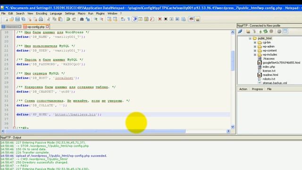This screenshot has height=170, width=302.
Task: Click the ABC spell check toolbar icon
Action: [x=191, y=19]
